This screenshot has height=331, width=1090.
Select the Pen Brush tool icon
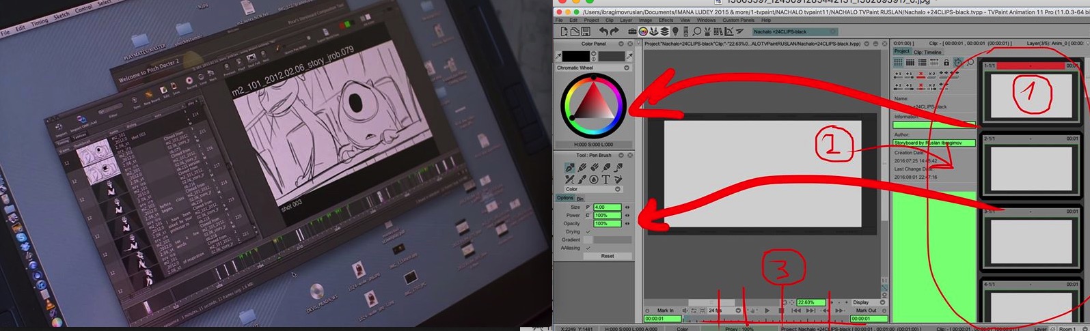(x=569, y=167)
